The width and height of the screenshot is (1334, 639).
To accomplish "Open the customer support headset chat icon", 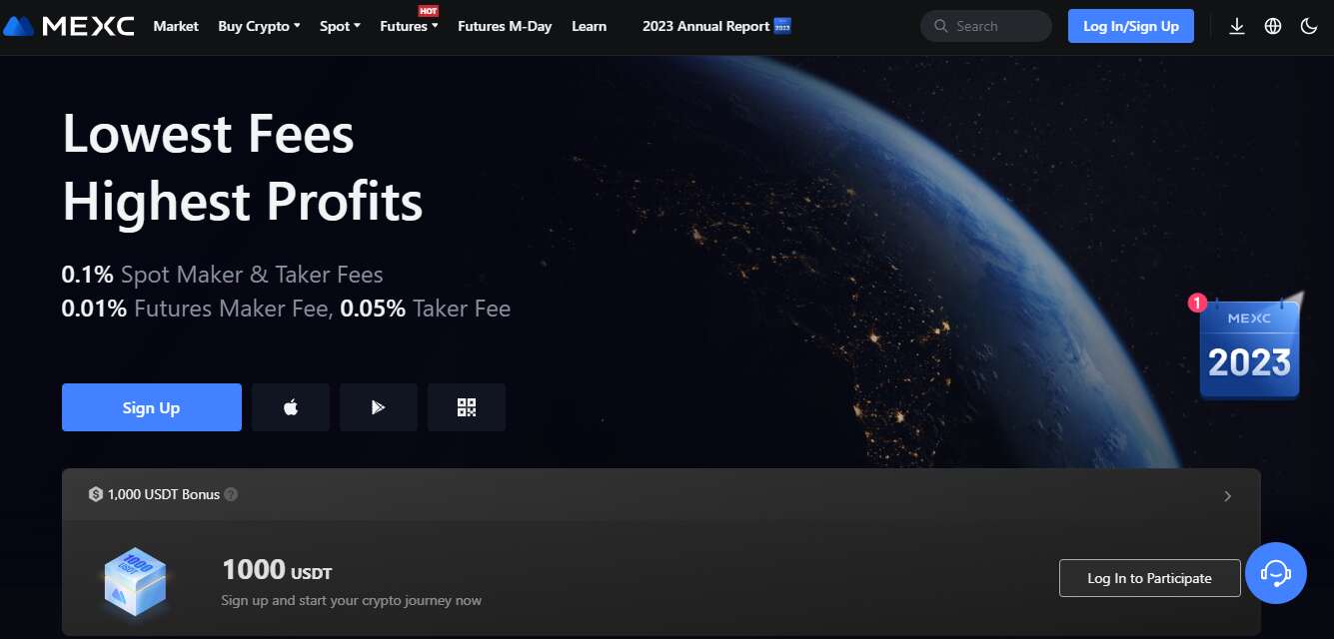I will coord(1276,573).
